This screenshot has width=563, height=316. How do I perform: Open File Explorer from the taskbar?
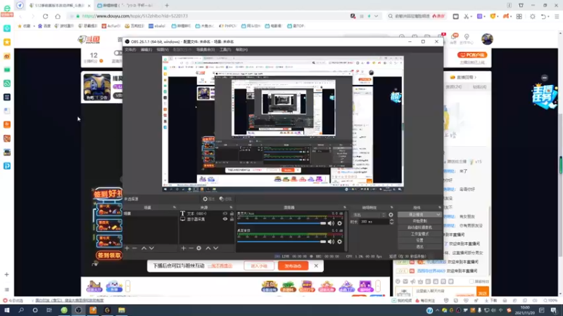(x=122, y=310)
